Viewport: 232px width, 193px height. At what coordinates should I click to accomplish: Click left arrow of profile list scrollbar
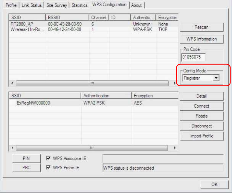(x=13, y=148)
